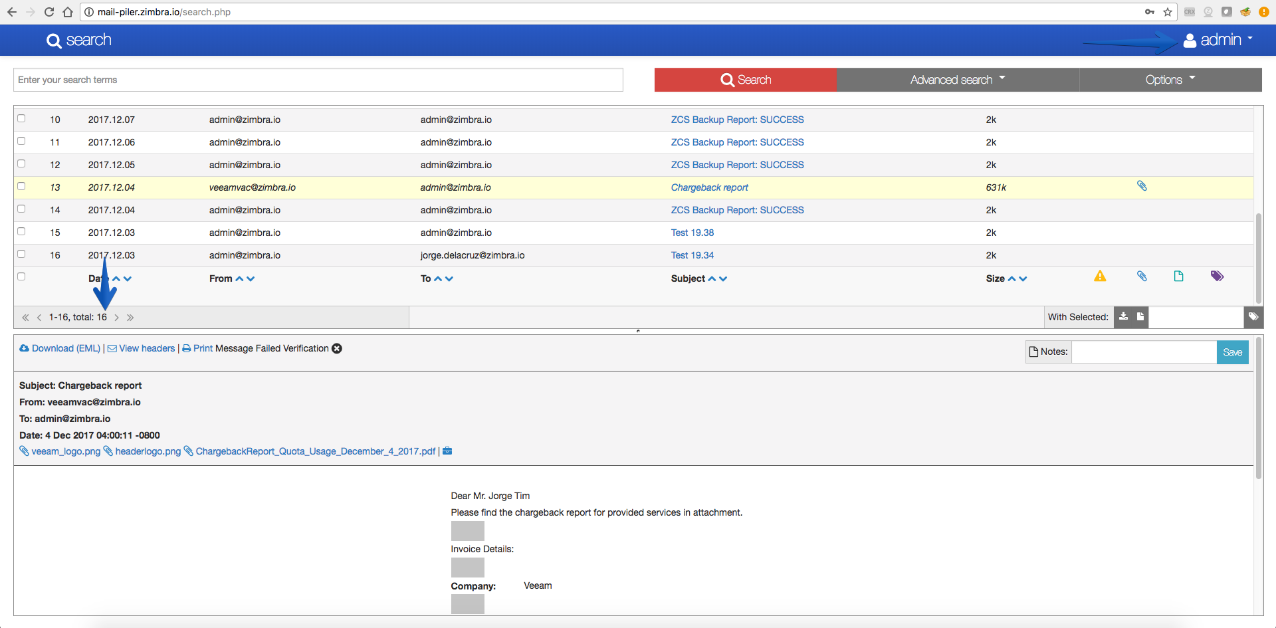Sort the Subject column ascending
Viewport: 1276px width, 628px height.
coord(712,279)
